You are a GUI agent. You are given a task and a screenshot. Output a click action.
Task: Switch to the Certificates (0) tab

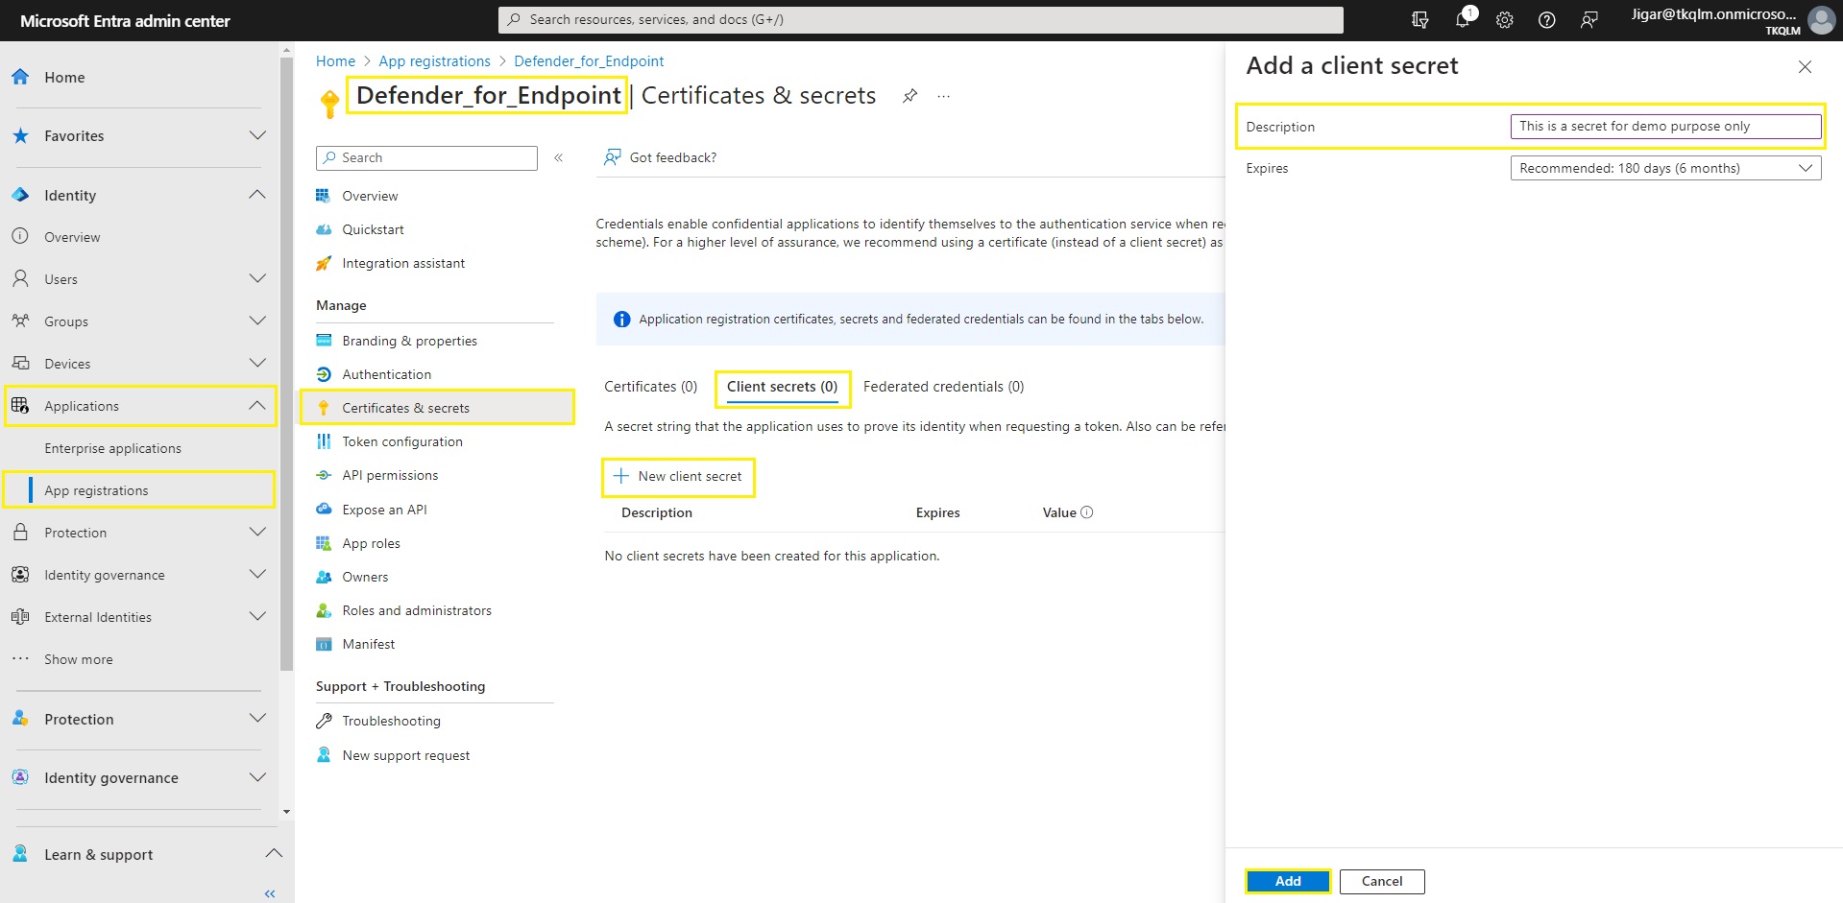pos(650,387)
